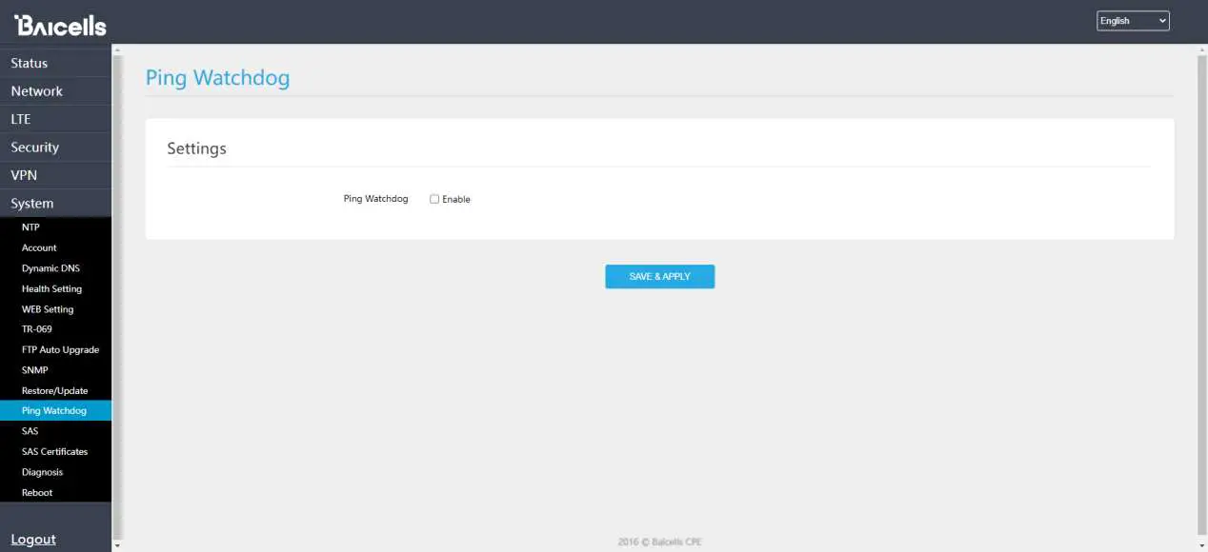Viewport: 1208px width, 552px height.
Task: Click the sidebar scrollbar up arrow
Action: [117, 49]
